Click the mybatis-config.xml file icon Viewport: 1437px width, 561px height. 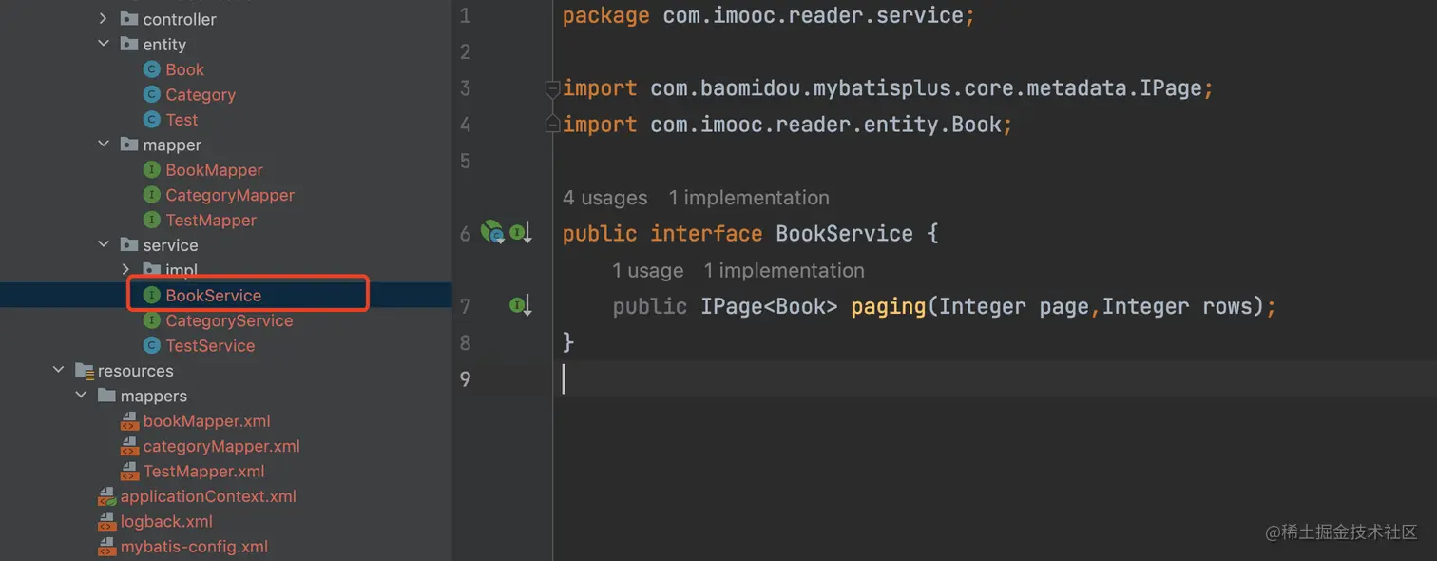click(x=107, y=547)
